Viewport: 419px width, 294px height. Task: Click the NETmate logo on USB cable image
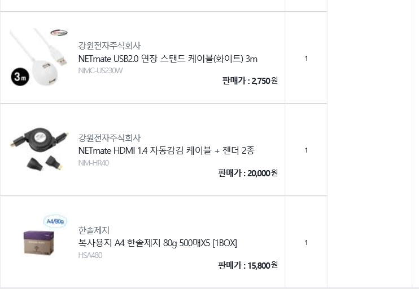pyautogui.click(x=58, y=33)
